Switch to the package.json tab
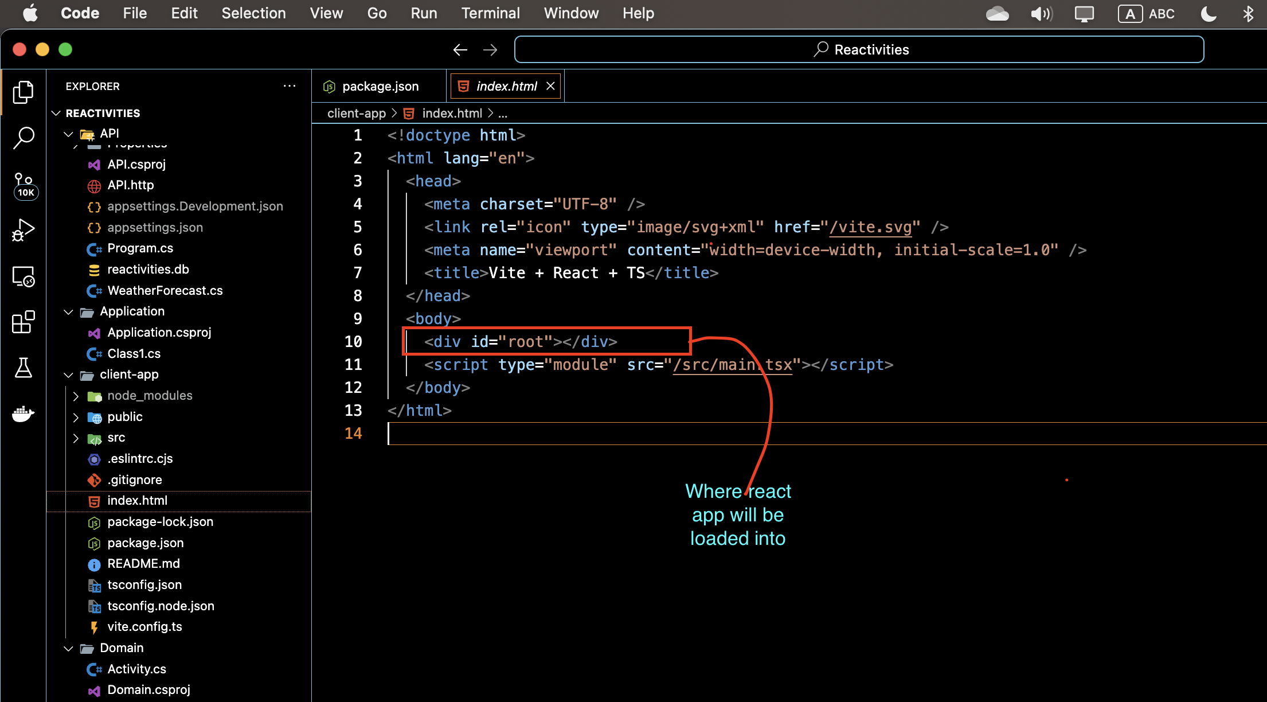The image size is (1267, 702). click(380, 86)
